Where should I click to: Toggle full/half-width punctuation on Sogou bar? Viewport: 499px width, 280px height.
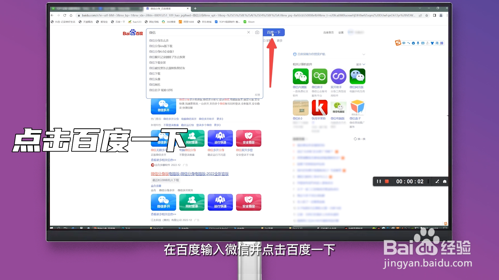click(x=409, y=43)
